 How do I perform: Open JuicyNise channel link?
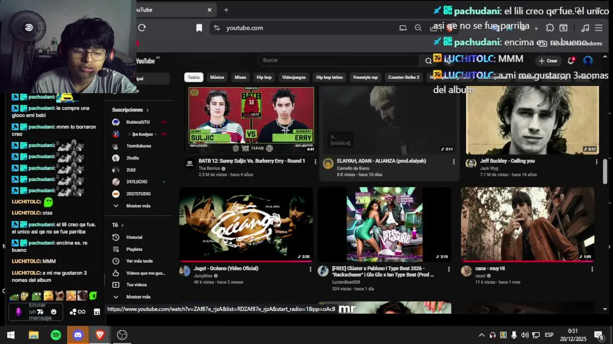pyautogui.click(x=204, y=276)
